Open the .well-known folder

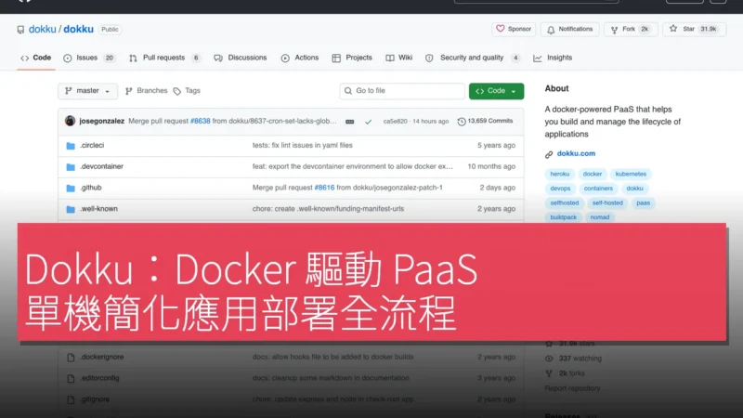click(x=98, y=208)
